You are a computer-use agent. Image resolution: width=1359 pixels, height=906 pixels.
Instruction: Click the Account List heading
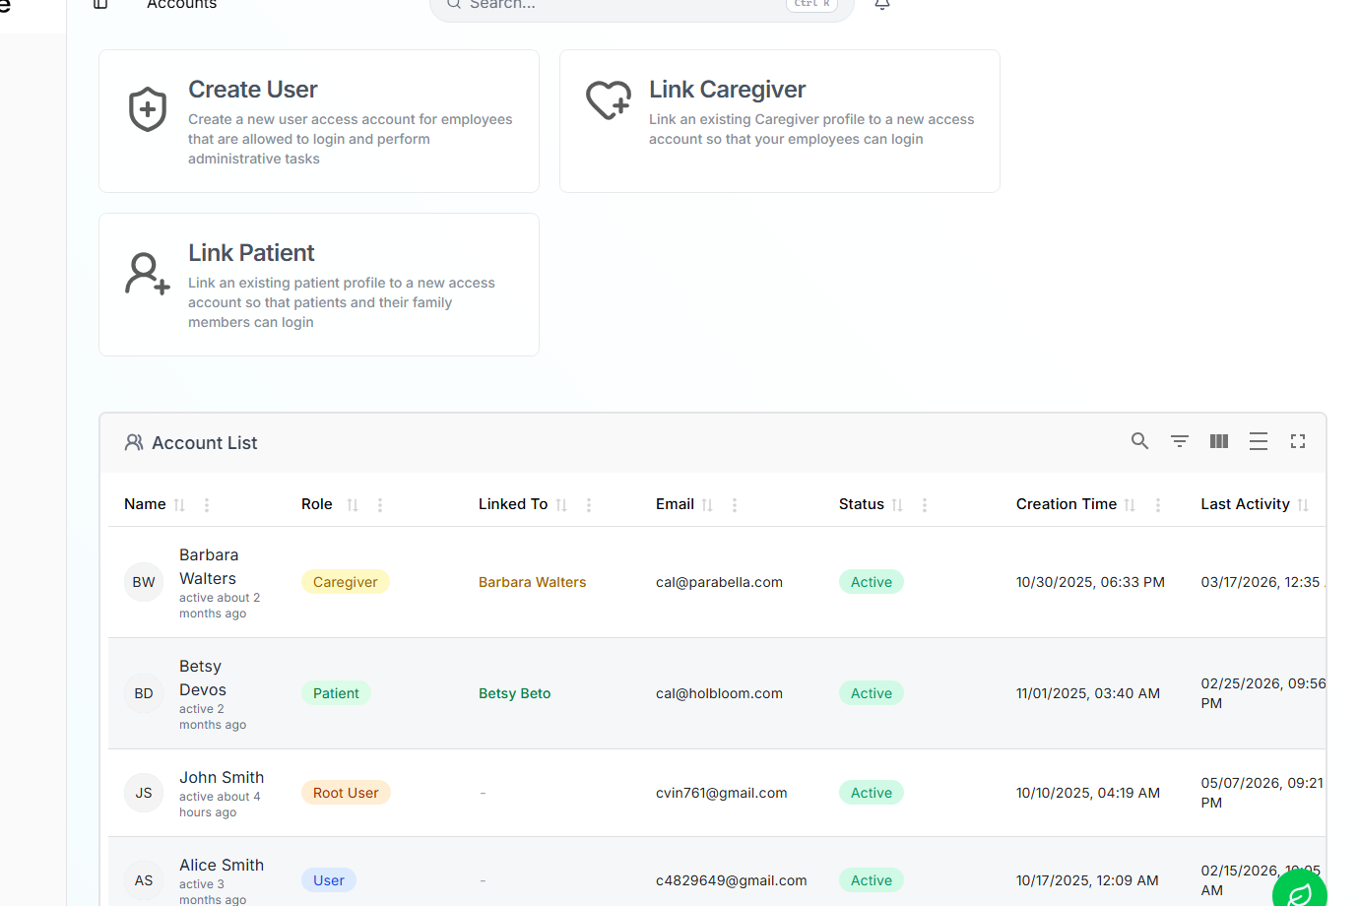(204, 443)
